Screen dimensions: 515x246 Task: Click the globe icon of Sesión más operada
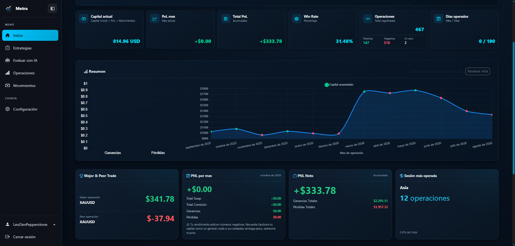pyautogui.click(x=402, y=176)
